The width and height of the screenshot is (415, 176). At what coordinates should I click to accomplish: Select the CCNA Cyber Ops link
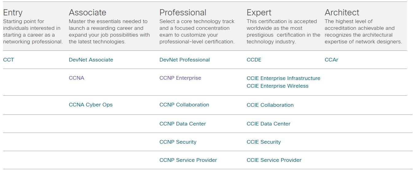(91, 105)
